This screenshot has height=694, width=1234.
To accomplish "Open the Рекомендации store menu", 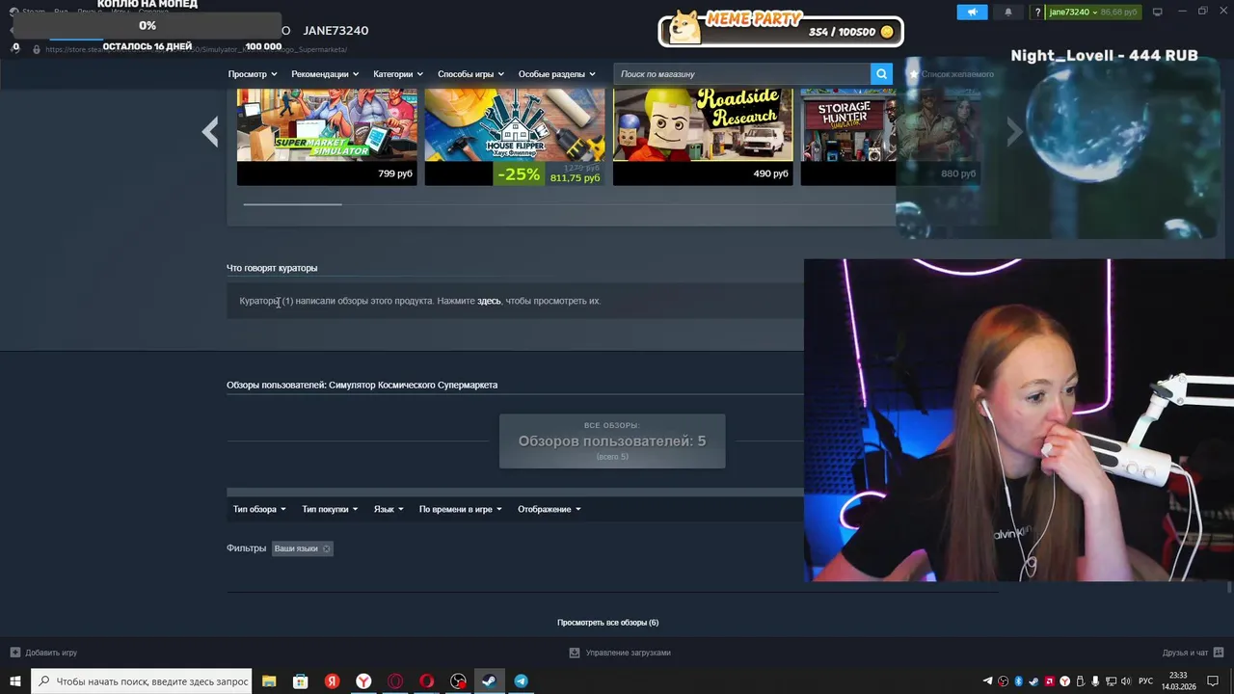I will point(325,74).
